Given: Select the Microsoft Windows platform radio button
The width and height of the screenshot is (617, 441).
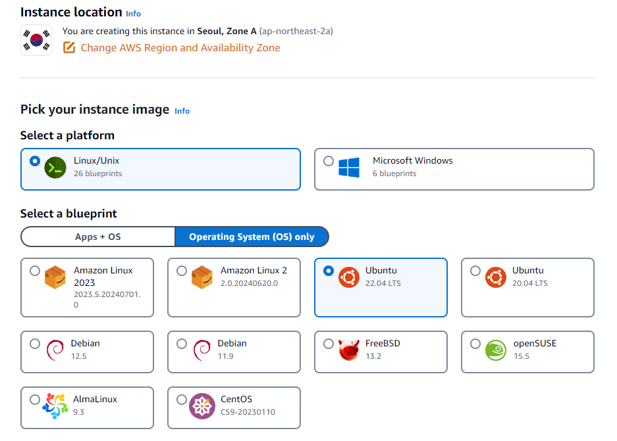Looking at the screenshot, I should [x=329, y=161].
